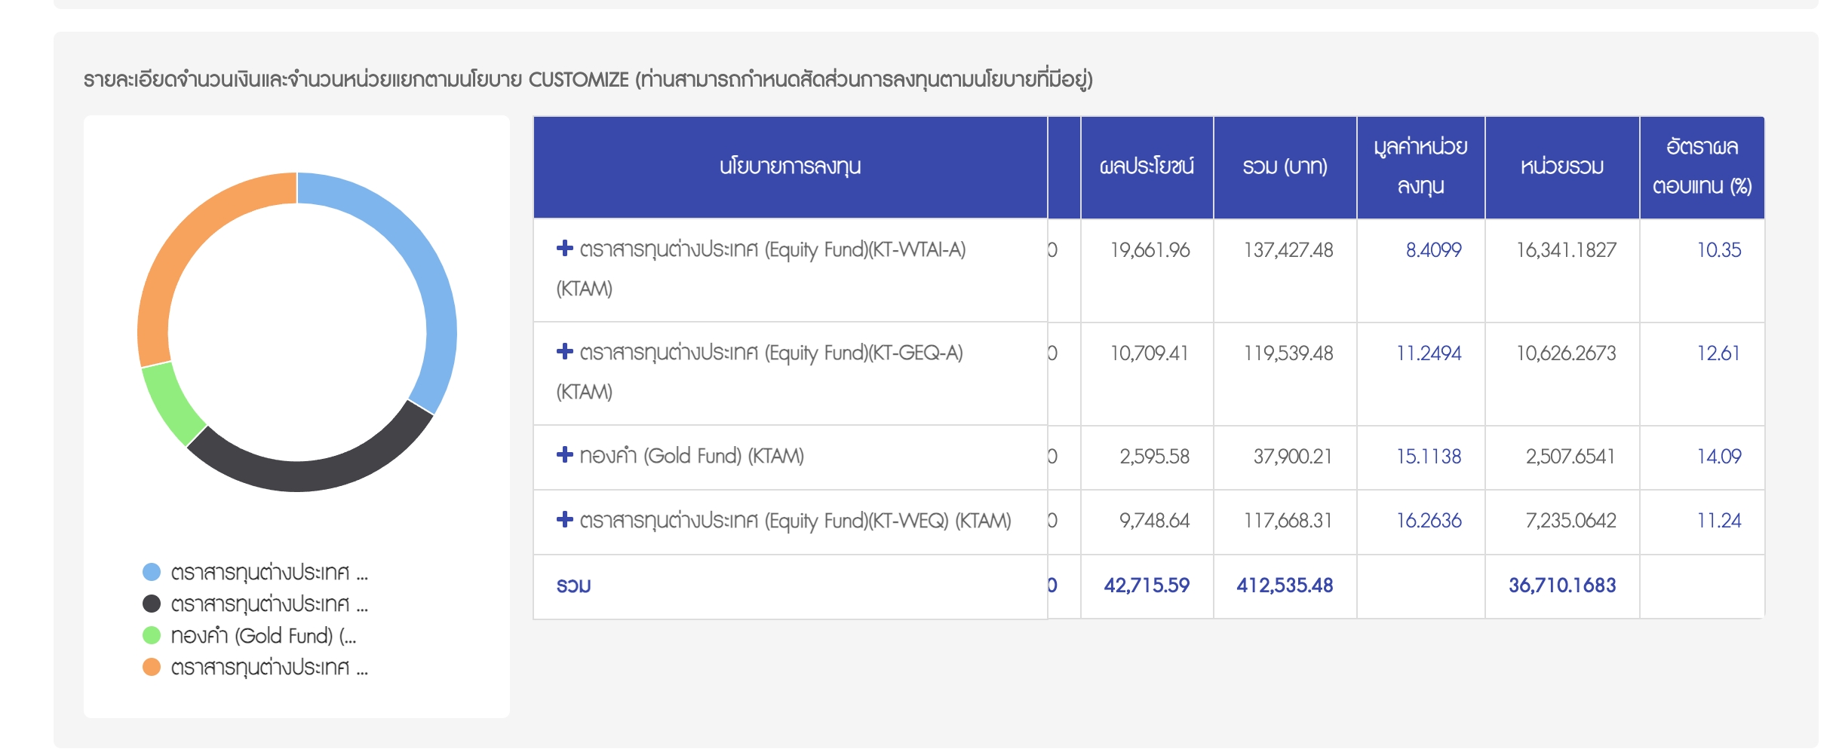The width and height of the screenshot is (1836, 749).
Task: Open the unit value link 15.1138
Action: tap(1429, 457)
